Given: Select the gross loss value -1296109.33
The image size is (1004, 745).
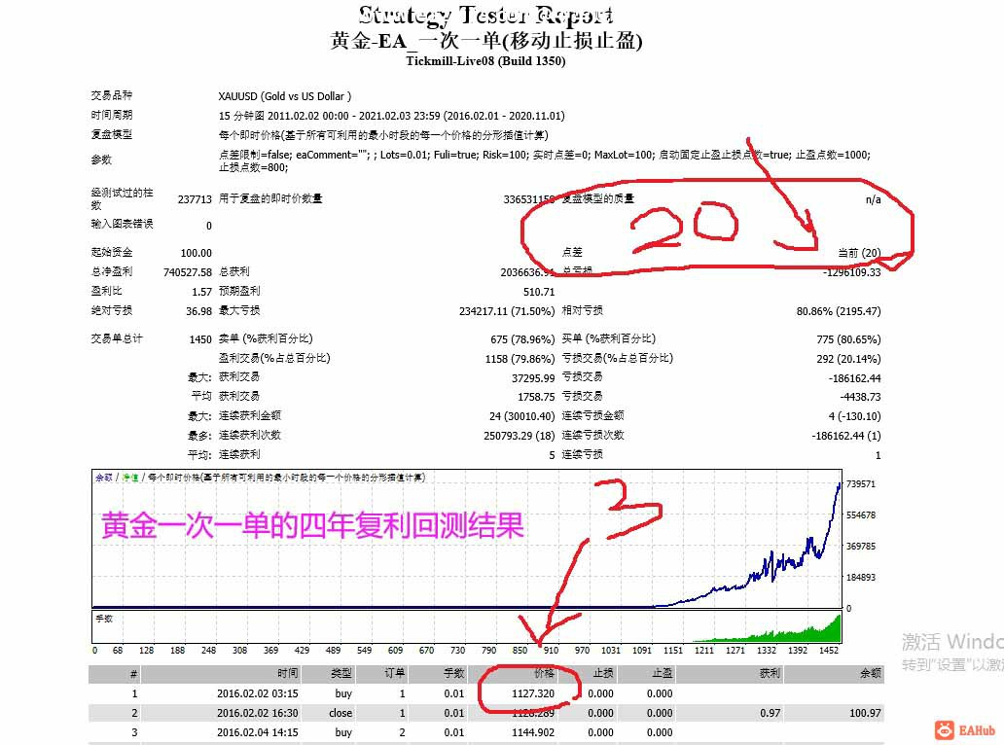Looking at the screenshot, I should pyautogui.click(x=851, y=272).
